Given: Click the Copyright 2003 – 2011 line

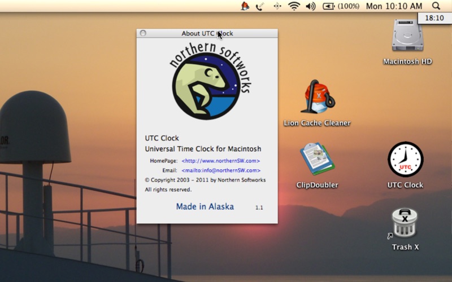Looking at the screenshot, I should [x=205, y=180].
